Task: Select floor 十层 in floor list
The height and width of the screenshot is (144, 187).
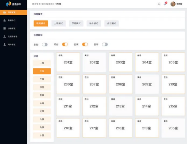Action: coord(42,135)
